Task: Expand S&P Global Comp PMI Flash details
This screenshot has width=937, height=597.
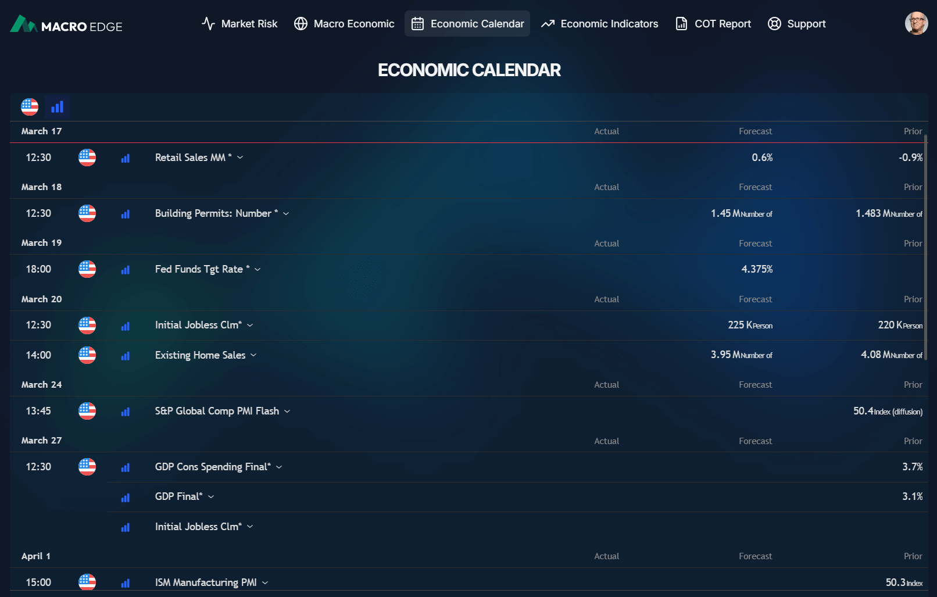Action: click(287, 412)
